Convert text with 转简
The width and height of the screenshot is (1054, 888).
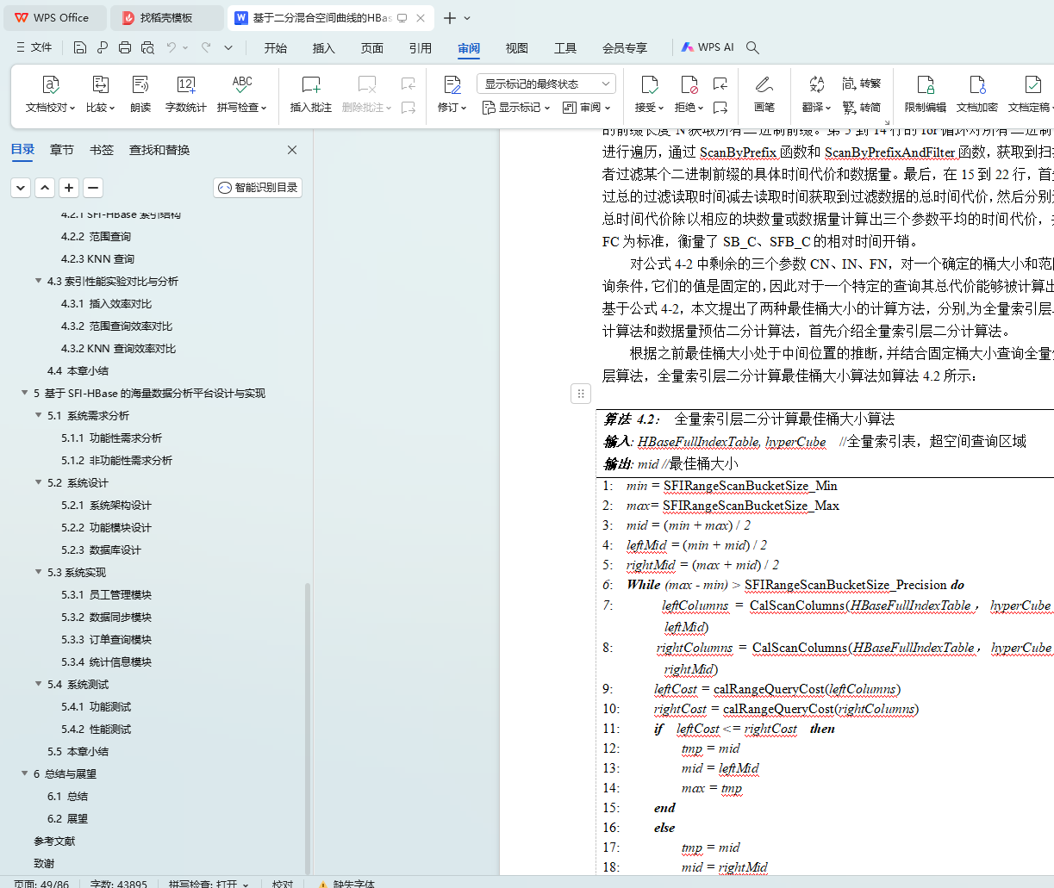862,108
